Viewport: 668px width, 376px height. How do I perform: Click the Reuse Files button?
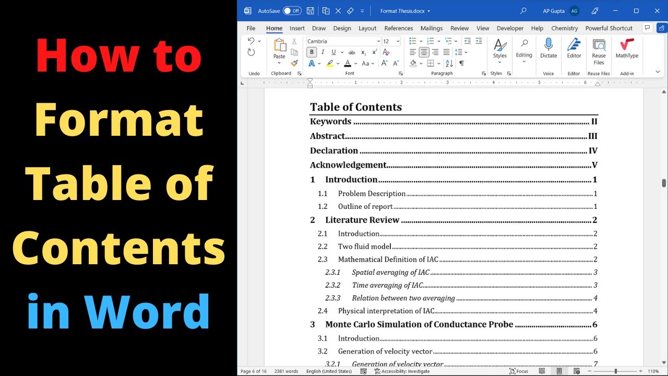pos(599,51)
